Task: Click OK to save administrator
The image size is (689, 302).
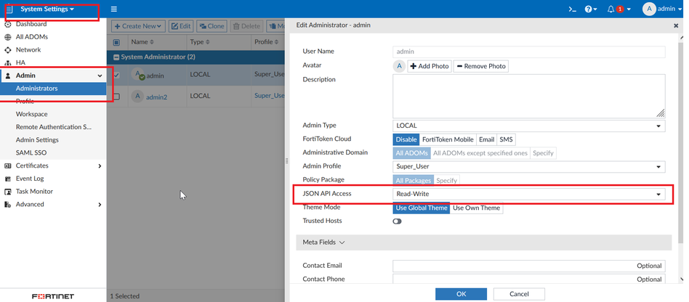Action: [x=461, y=294]
